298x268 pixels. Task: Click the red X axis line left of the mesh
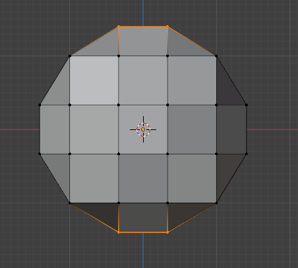pos(20,129)
